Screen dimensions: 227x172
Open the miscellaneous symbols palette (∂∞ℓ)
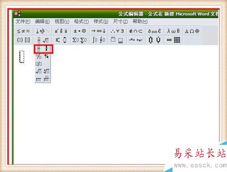tap(154, 31)
